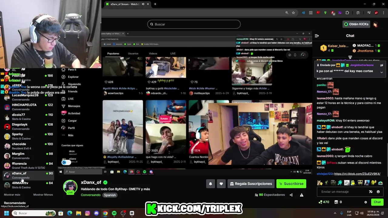Open 4RMANttv channel in sidebar
This screenshot has height=218, width=388.
[x=29, y=185]
